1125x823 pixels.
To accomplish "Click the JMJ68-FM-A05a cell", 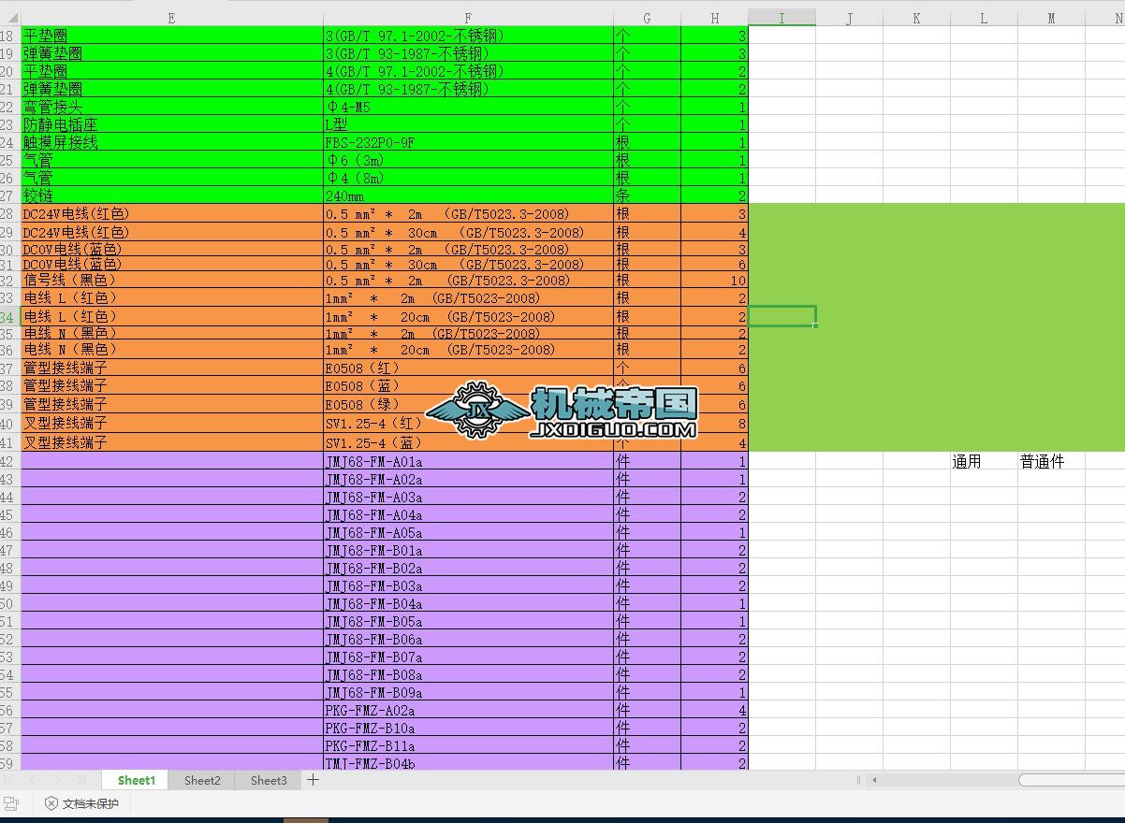I will pos(468,532).
